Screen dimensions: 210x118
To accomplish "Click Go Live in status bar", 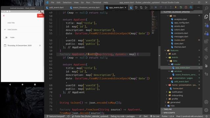I will (155, 116).
